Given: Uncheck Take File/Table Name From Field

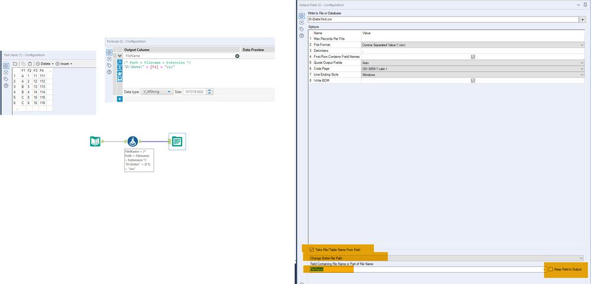Looking at the screenshot, I should (311, 250).
